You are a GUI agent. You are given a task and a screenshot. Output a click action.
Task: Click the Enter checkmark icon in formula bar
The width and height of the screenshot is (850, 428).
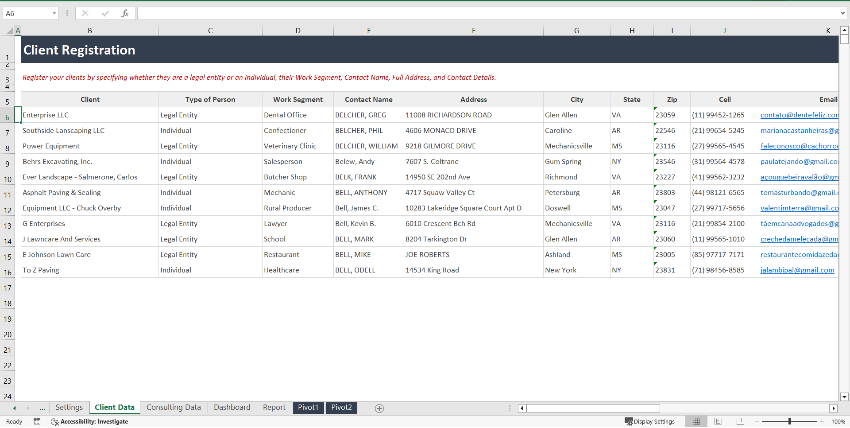pyautogui.click(x=105, y=13)
